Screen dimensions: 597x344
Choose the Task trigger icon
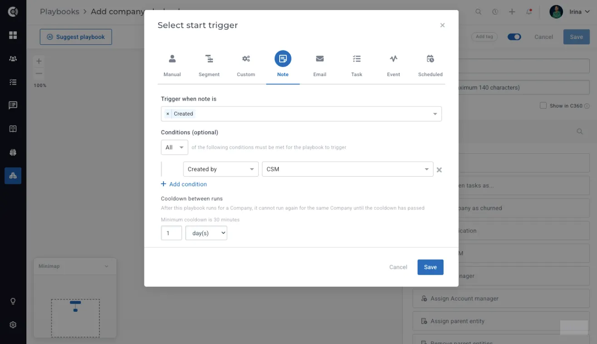click(357, 58)
